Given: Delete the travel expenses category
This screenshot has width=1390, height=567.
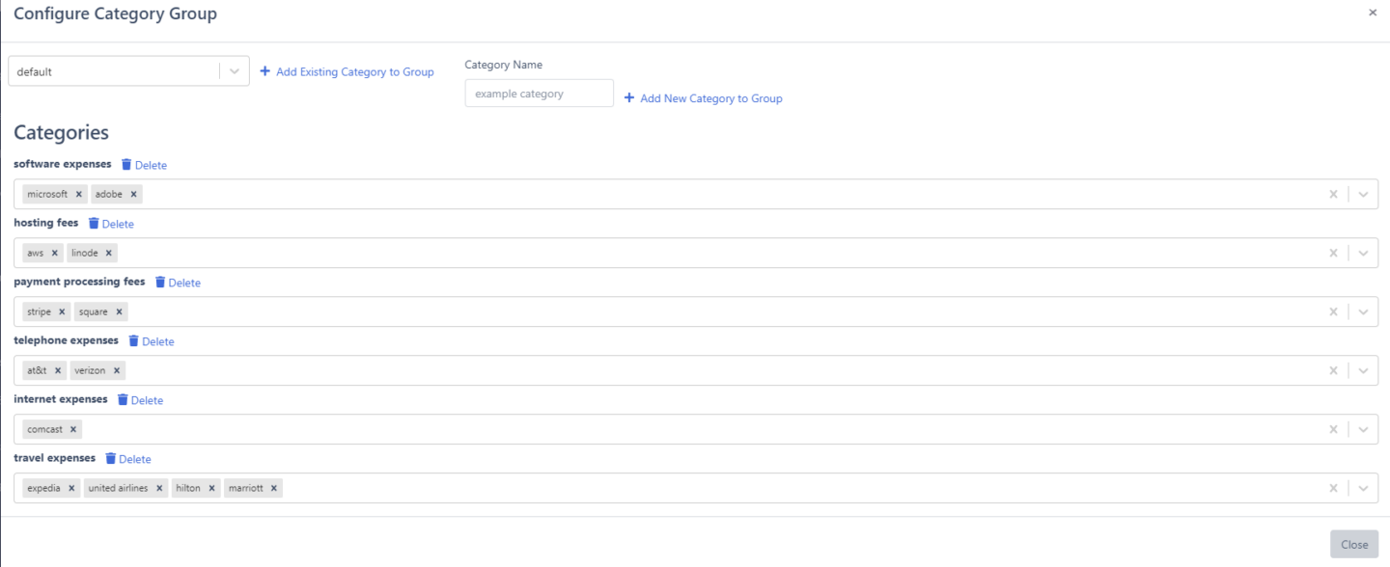Looking at the screenshot, I should coord(128,459).
